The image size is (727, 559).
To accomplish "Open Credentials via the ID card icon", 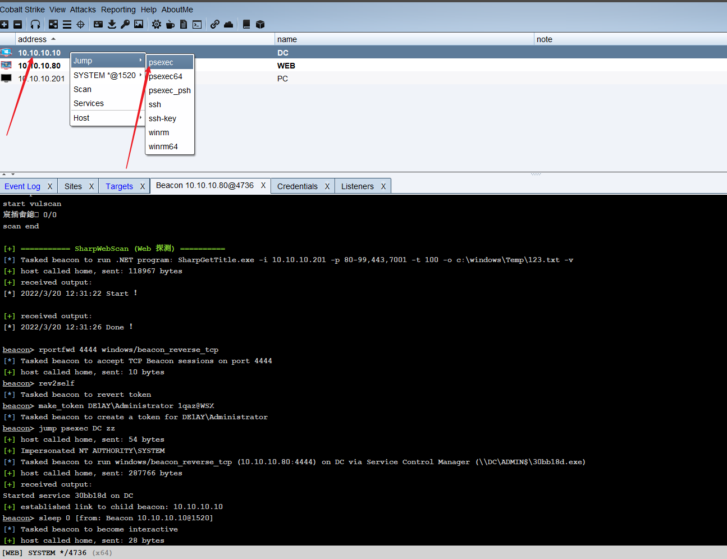I will (x=98, y=24).
